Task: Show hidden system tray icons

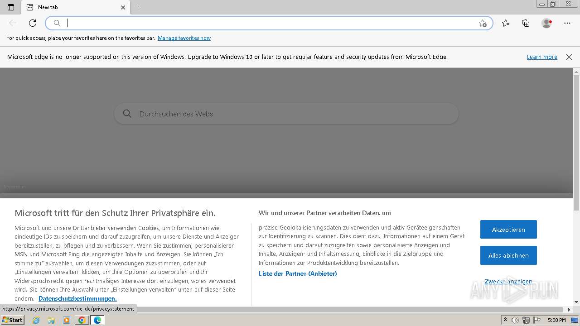Action: coord(505,320)
